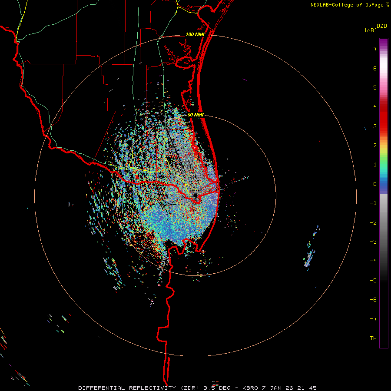The height and width of the screenshot is (391, 391).
Task: Click the 7 JAN 26 date text
Action: pos(277,388)
